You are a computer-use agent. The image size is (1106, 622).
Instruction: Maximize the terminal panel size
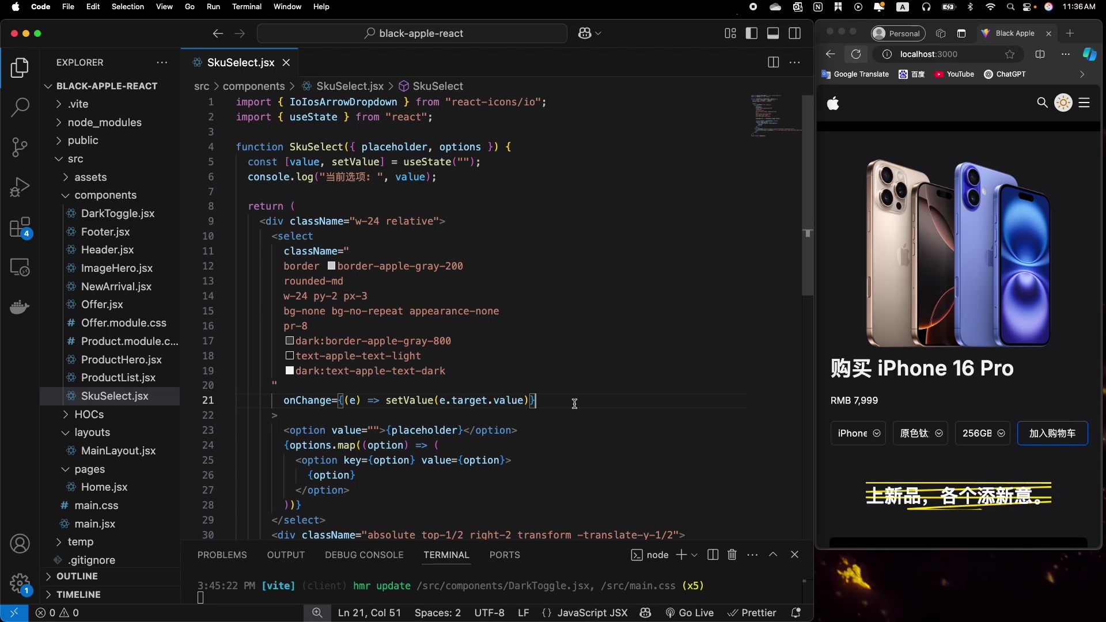click(x=773, y=555)
